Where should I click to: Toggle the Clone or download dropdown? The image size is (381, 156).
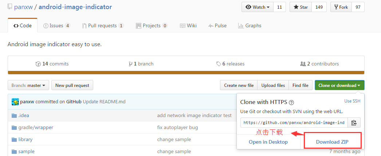click(x=339, y=85)
